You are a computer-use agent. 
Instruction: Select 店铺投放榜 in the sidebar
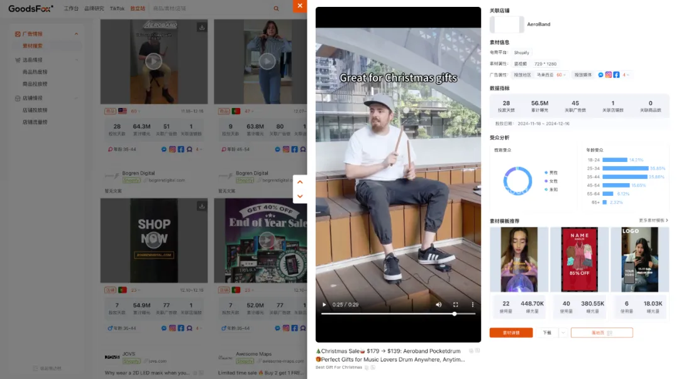click(35, 110)
